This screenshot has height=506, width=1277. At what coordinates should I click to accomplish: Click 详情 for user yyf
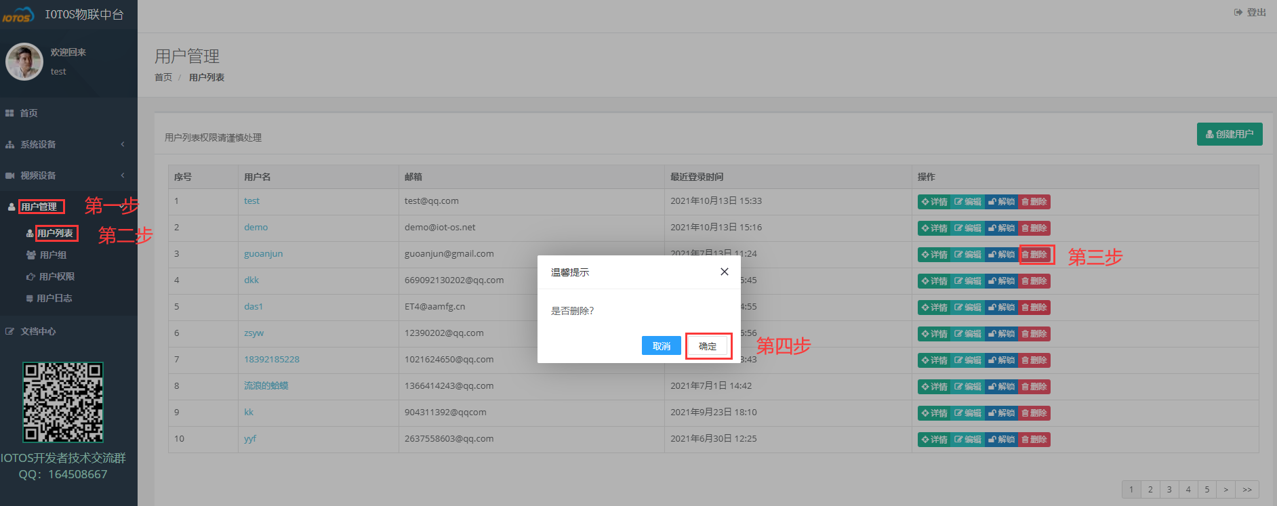[x=934, y=440]
